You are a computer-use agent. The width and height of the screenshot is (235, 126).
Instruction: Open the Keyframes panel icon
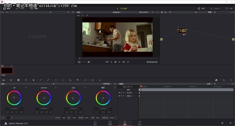click(x=216, y=80)
